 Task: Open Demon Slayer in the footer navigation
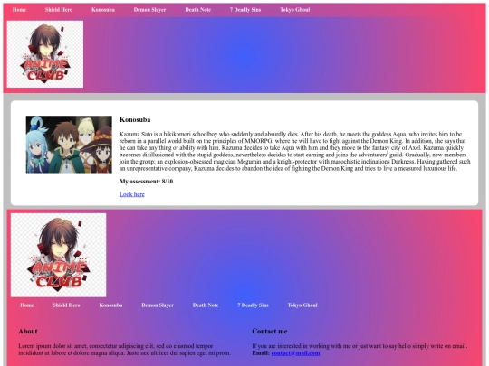pyautogui.click(x=158, y=305)
